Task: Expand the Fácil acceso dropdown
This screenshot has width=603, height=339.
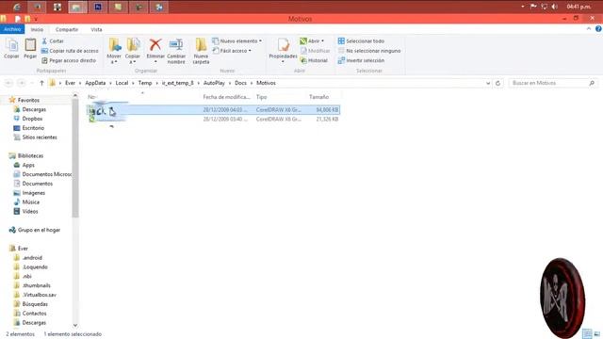Action: (x=250, y=51)
